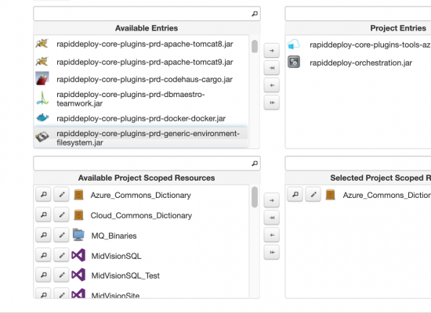
Task: Click the MQ_Binaries computer folder icon
Action: (78, 235)
